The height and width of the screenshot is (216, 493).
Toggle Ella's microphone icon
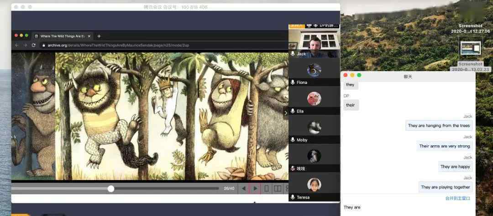(x=293, y=111)
